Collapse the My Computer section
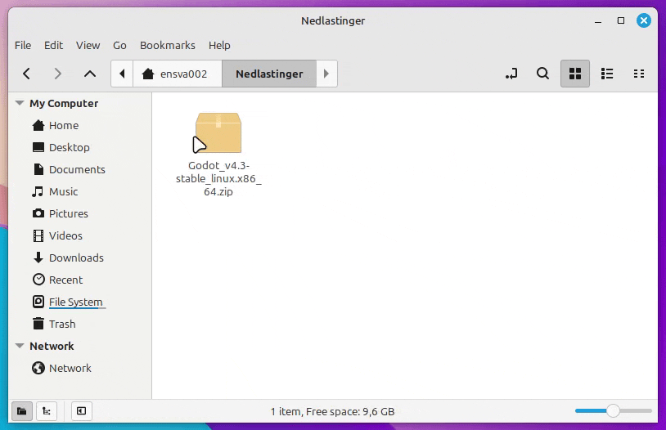This screenshot has width=666, height=430. [20, 104]
